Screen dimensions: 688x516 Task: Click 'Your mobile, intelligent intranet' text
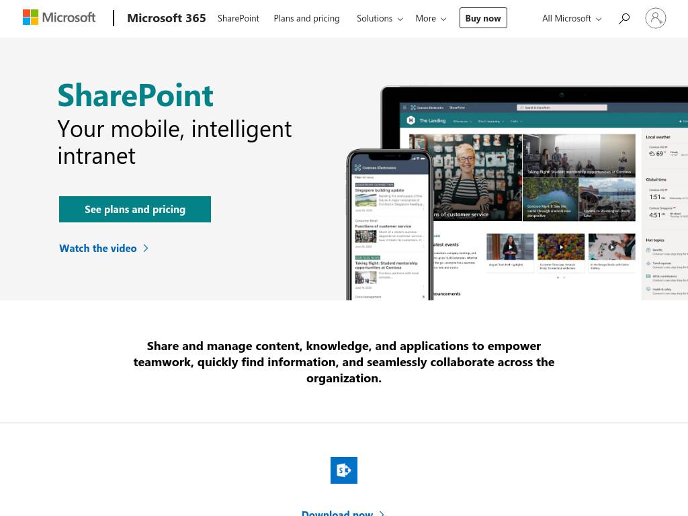point(174,142)
